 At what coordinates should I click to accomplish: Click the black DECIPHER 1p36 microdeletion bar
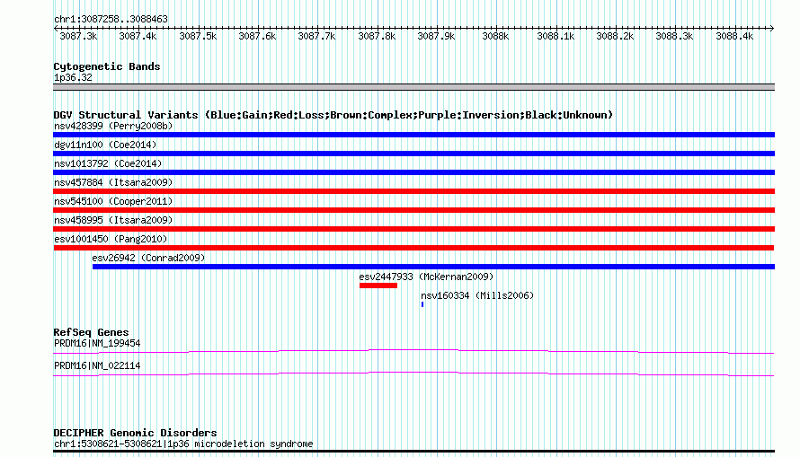coord(413,452)
